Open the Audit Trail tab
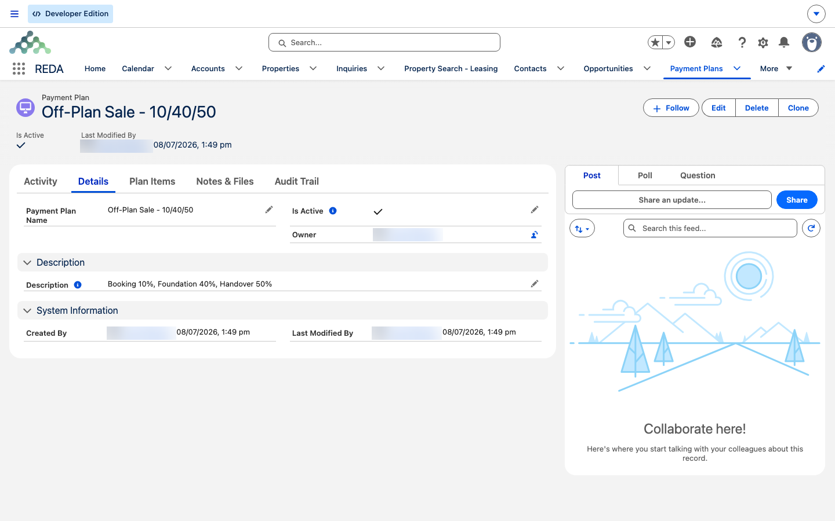Screen dimensions: 835x521 coord(297,181)
